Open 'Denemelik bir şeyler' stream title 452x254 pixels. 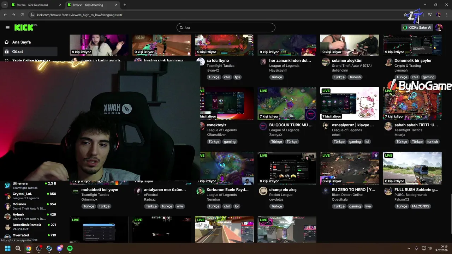coord(413,60)
